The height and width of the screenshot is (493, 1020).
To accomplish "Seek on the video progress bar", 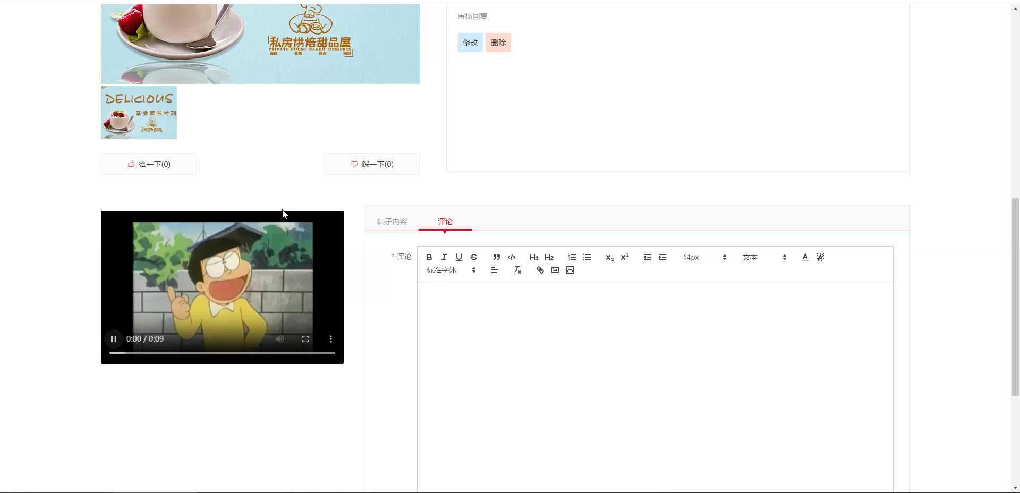I will click(x=222, y=352).
